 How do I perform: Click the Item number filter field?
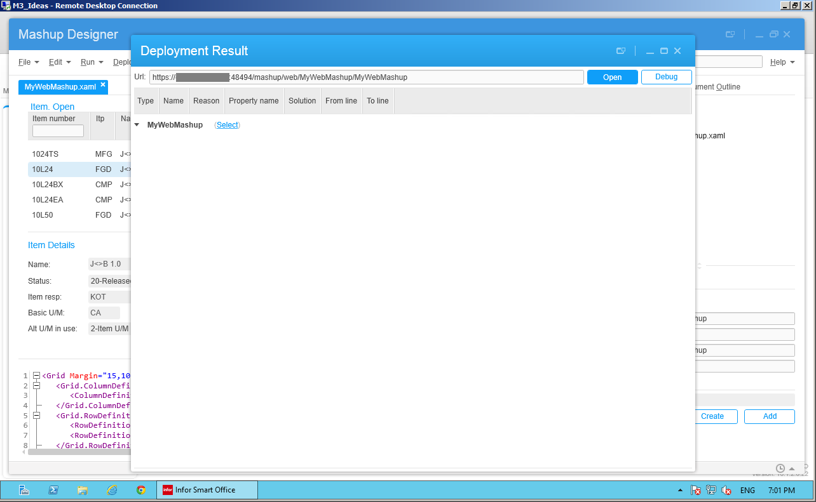(58, 131)
